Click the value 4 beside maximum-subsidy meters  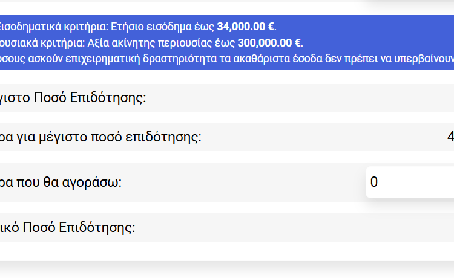click(450, 137)
